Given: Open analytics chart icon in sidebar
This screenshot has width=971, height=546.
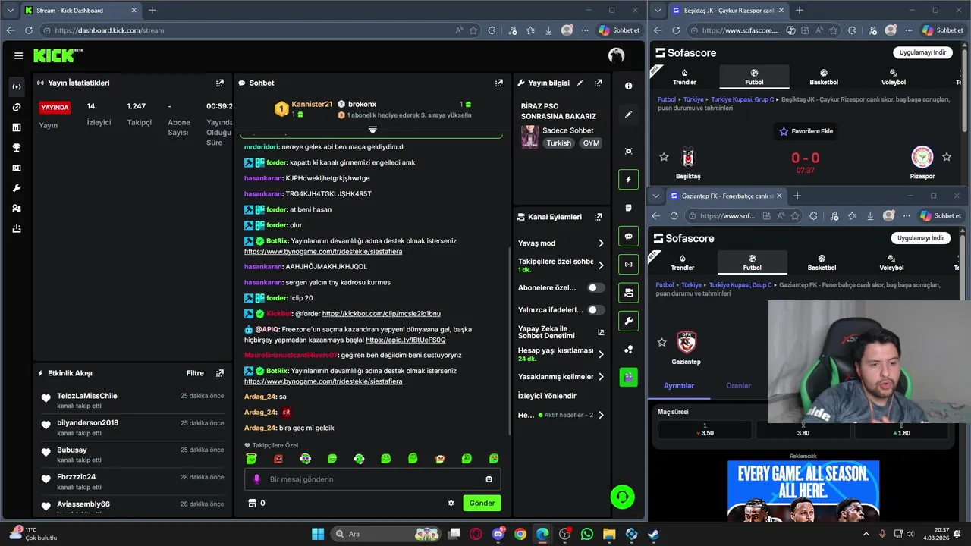Looking at the screenshot, I should pos(17,127).
